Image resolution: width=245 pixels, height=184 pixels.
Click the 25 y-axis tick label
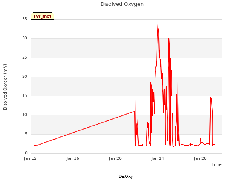(x=24, y=58)
